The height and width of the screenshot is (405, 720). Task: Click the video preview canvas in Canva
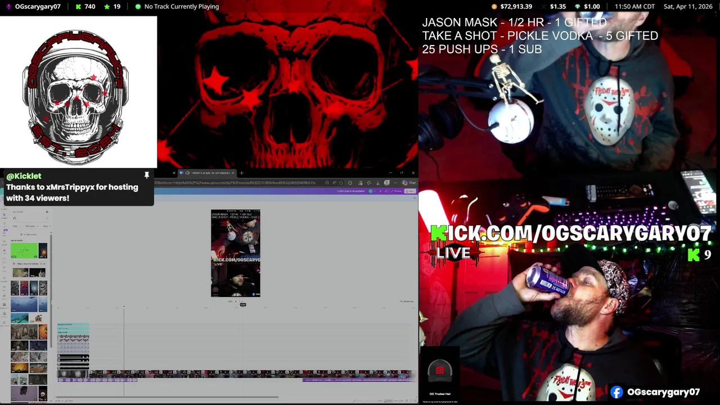236,253
